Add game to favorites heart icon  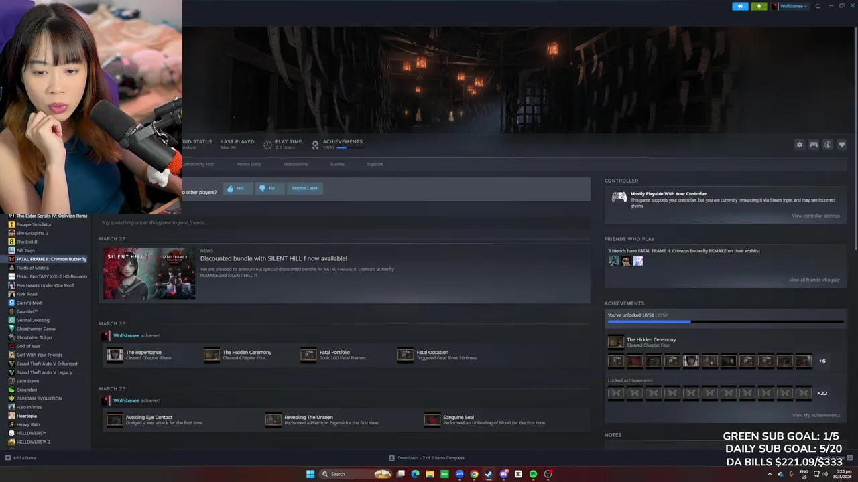coord(842,145)
